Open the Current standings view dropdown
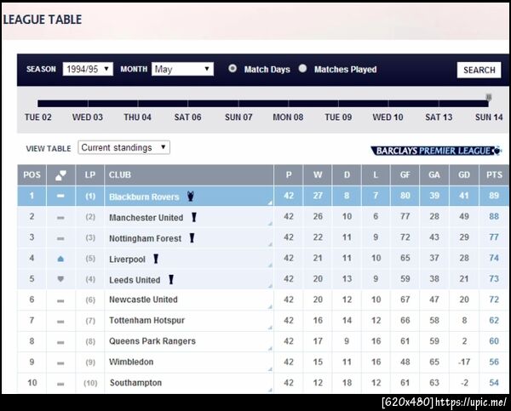This screenshot has height=411, width=511. pyautogui.click(x=123, y=147)
